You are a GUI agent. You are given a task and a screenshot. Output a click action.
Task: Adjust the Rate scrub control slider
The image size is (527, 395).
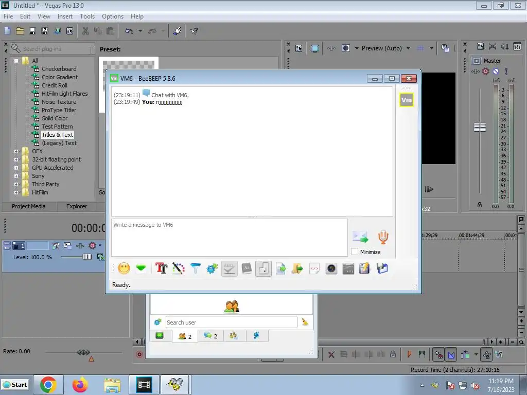(83, 352)
